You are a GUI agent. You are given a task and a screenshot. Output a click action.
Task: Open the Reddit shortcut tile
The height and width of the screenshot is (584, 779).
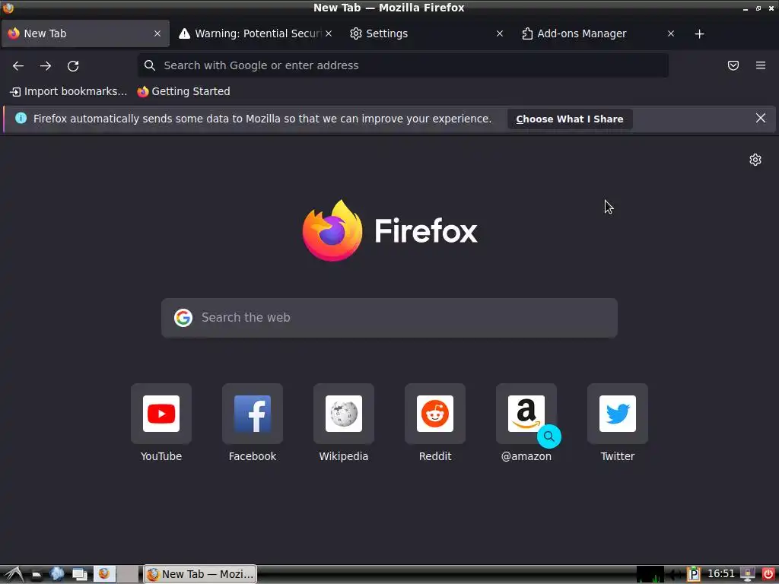tap(435, 413)
